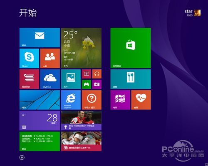Image resolution: width=208 pixels, height=166 pixels.
Task: Open the small Camera tile
Action: coord(97,84)
